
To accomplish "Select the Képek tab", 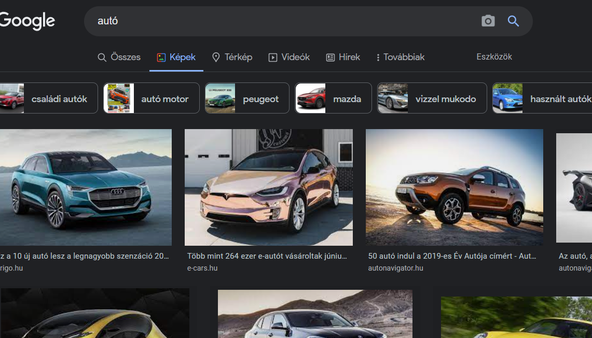I will pos(176,57).
